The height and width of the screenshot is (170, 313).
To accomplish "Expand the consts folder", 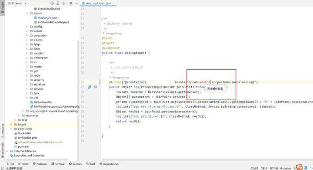I will (x=27, y=31).
